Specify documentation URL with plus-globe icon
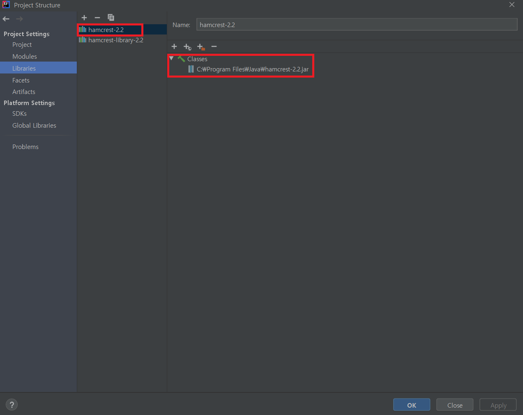The width and height of the screenshot is (523, 415). pos(187,47)
